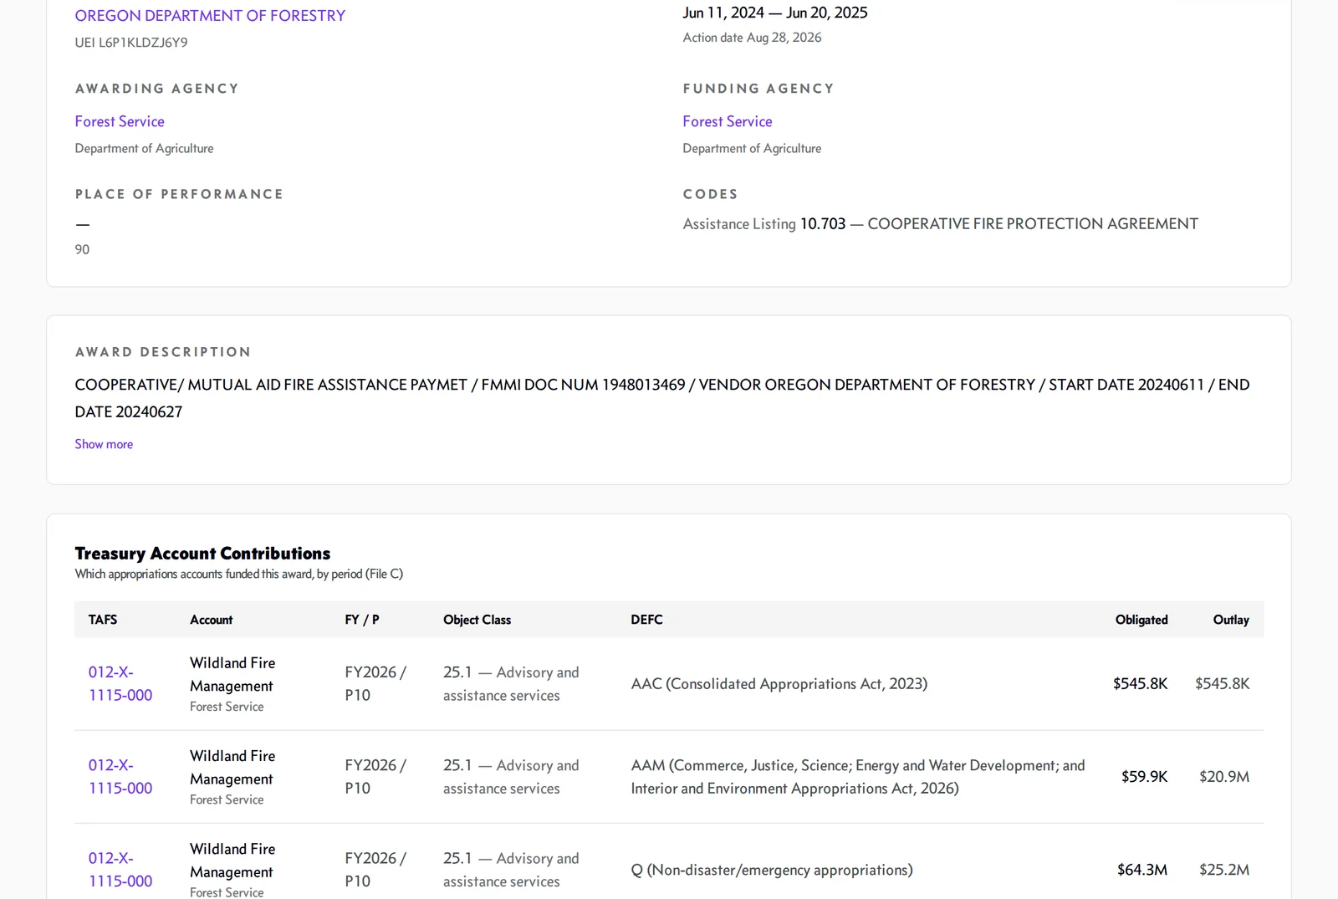The height and width of the screenshot is (899, 1338).
Task: Click FY2026 / P10 in the AAM row
Action: click(375, 777)
